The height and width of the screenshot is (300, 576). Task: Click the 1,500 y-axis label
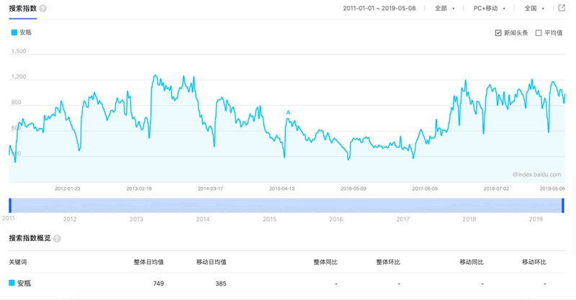pos(19,51)
